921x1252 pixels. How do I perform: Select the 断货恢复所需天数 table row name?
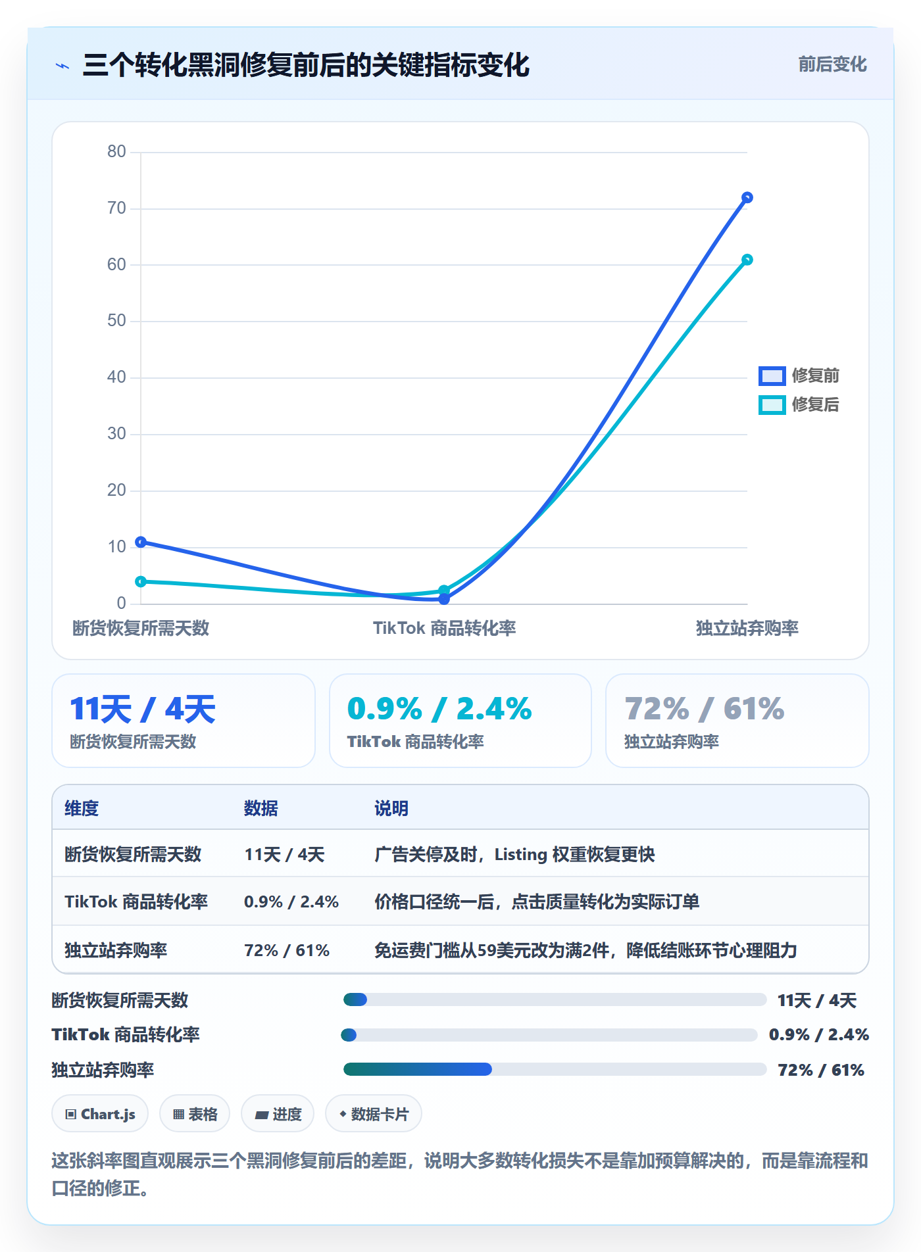[x=133, y=854]
